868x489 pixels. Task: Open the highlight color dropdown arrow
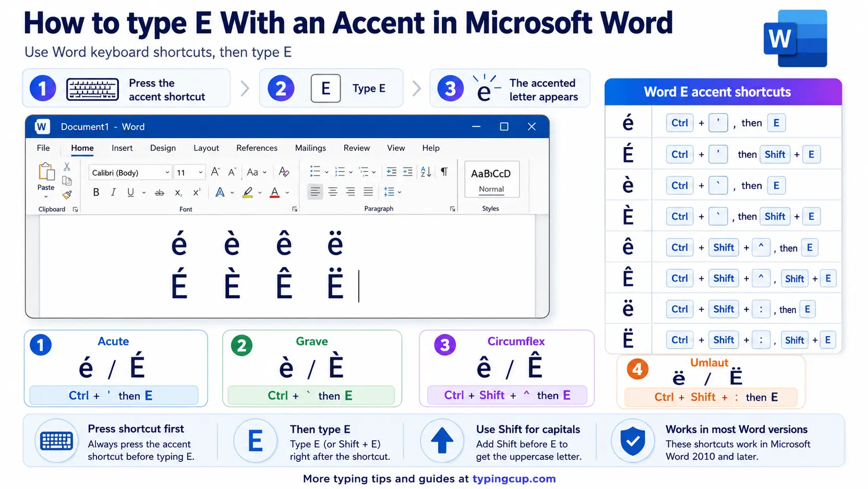coord(260,193)
